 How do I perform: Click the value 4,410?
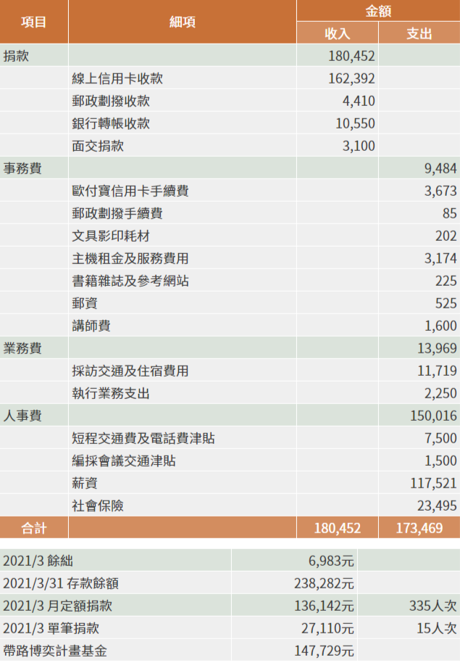[359, 101]
